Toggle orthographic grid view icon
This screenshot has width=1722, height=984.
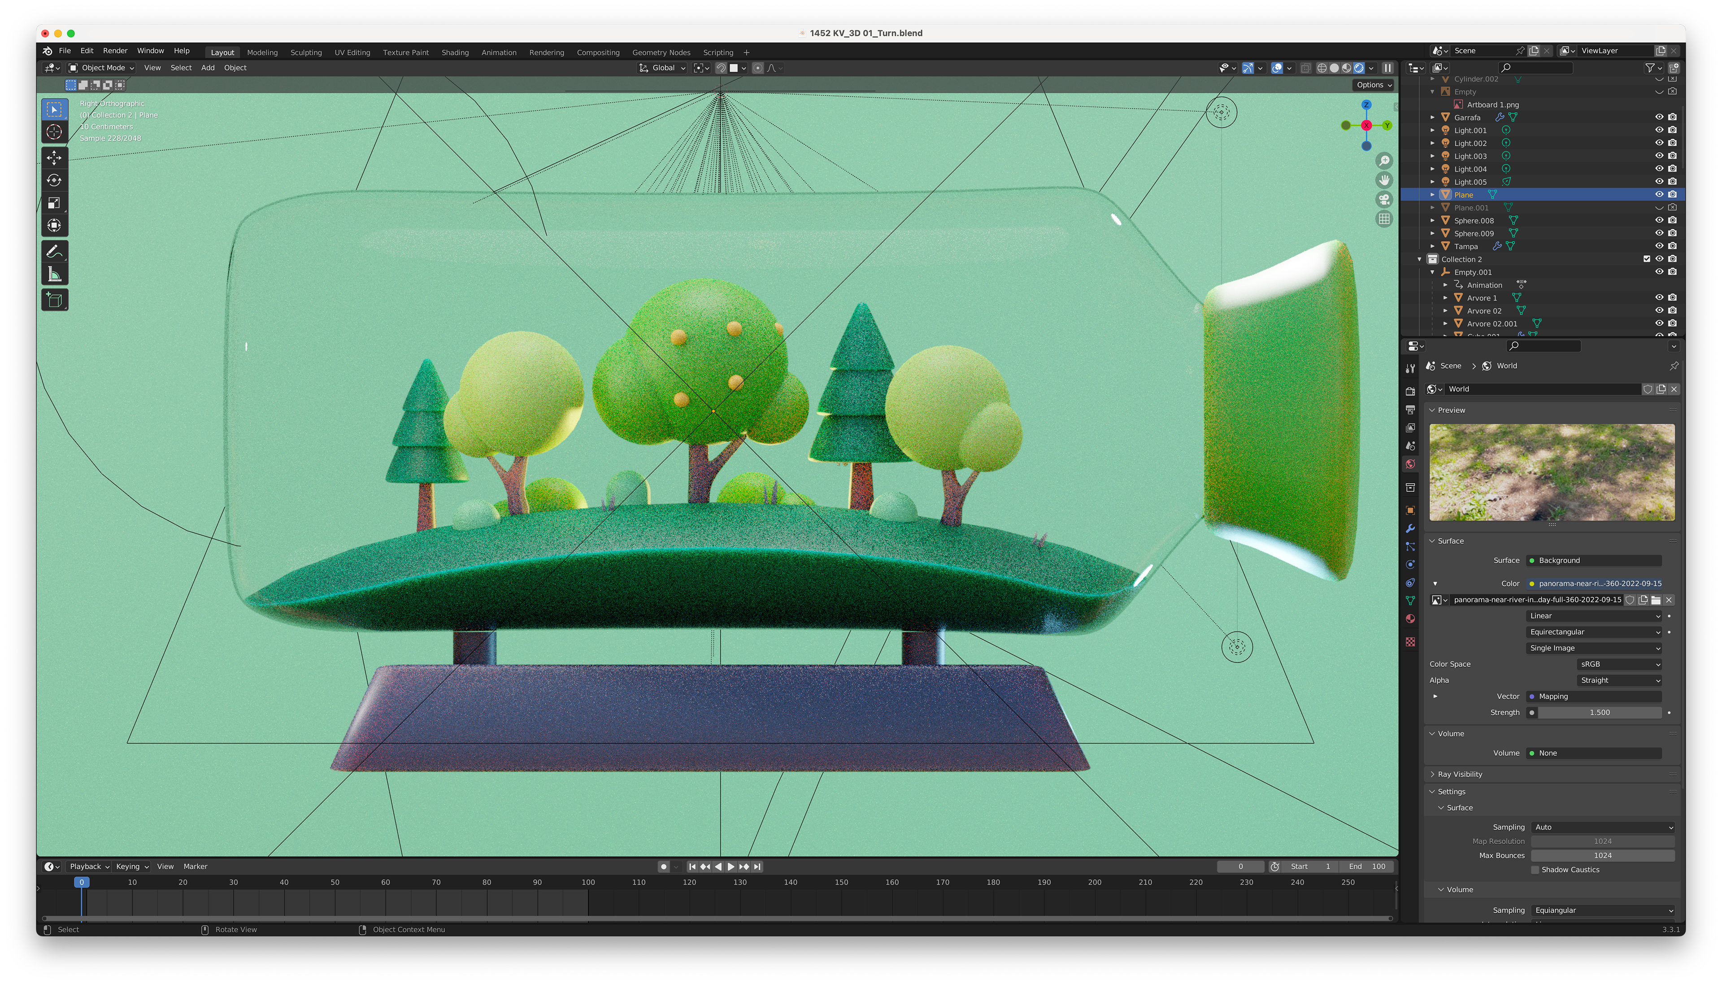pyautogui.click(x=1383, y=219)
